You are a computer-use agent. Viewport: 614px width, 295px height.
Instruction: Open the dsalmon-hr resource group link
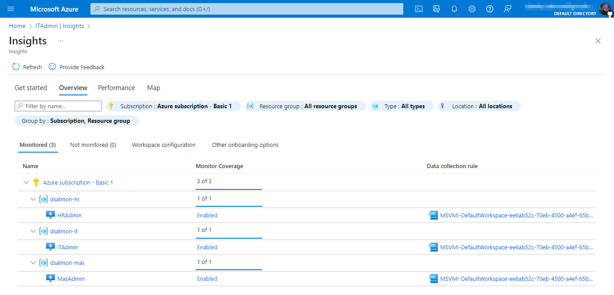click(x=65, y=199)
